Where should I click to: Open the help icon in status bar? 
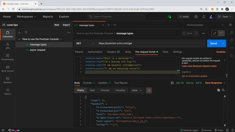(232, 130)
